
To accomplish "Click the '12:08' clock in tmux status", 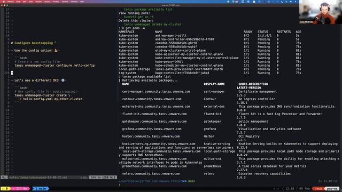I will click(290, 188).
